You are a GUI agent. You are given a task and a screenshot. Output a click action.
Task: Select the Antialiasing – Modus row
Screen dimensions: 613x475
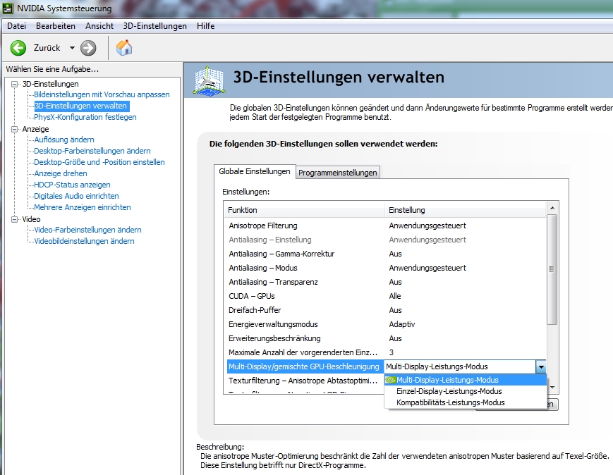click(x=385, y=268)
